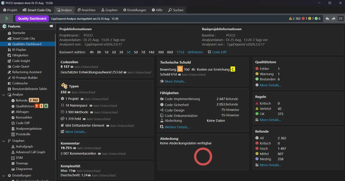Pin the Features panel with pin icon
This screenshot has height=181, width=345.
point(51,26)
